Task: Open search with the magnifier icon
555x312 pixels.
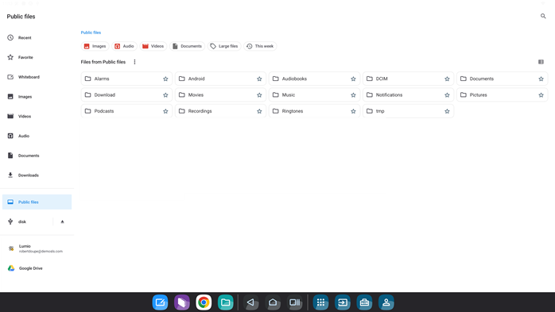Action: coord(543,16)
